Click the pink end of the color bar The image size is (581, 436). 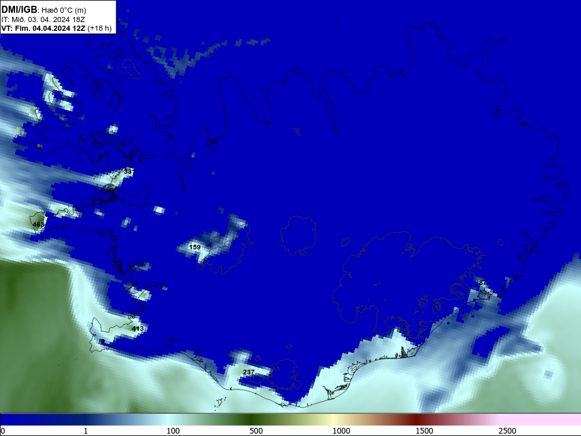(541, 420)
